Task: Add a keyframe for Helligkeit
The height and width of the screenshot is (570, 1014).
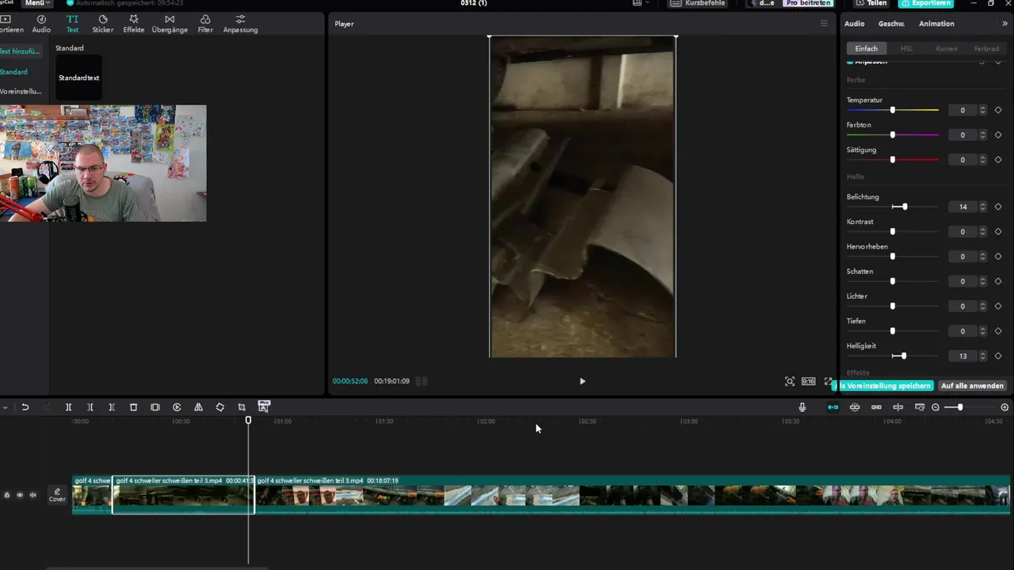Action: click(x=998, y=356)
